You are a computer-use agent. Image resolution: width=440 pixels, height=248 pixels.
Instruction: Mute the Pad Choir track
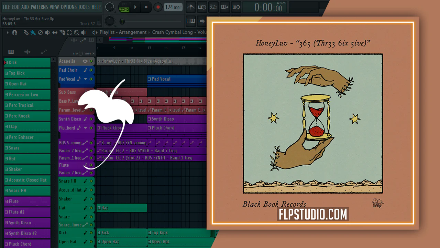[91, 70]
